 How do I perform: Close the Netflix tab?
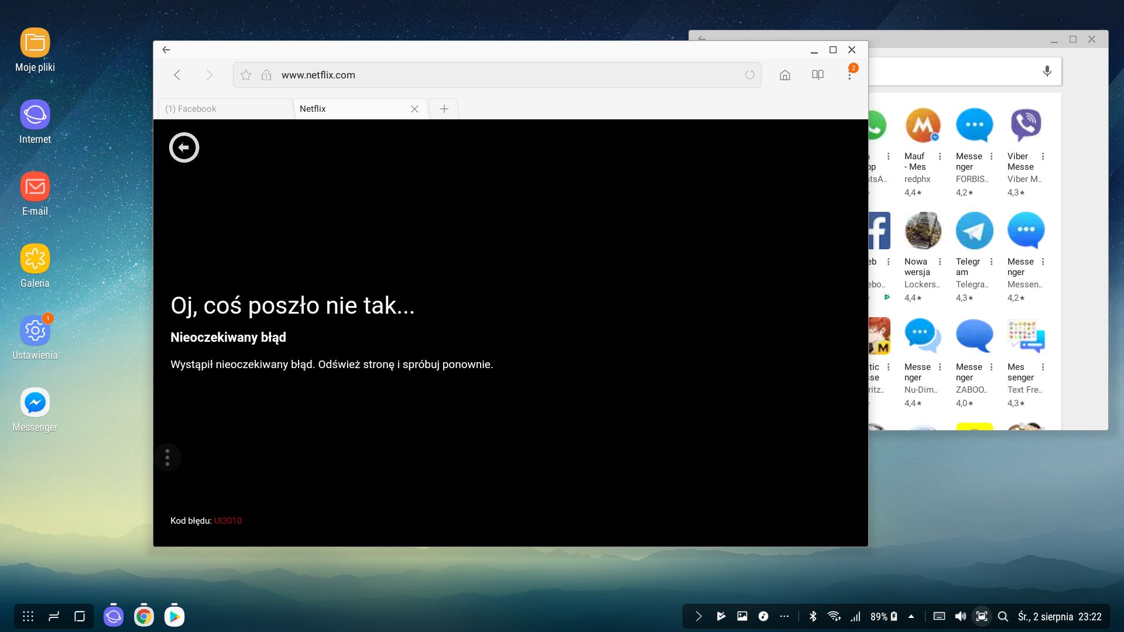414,109
